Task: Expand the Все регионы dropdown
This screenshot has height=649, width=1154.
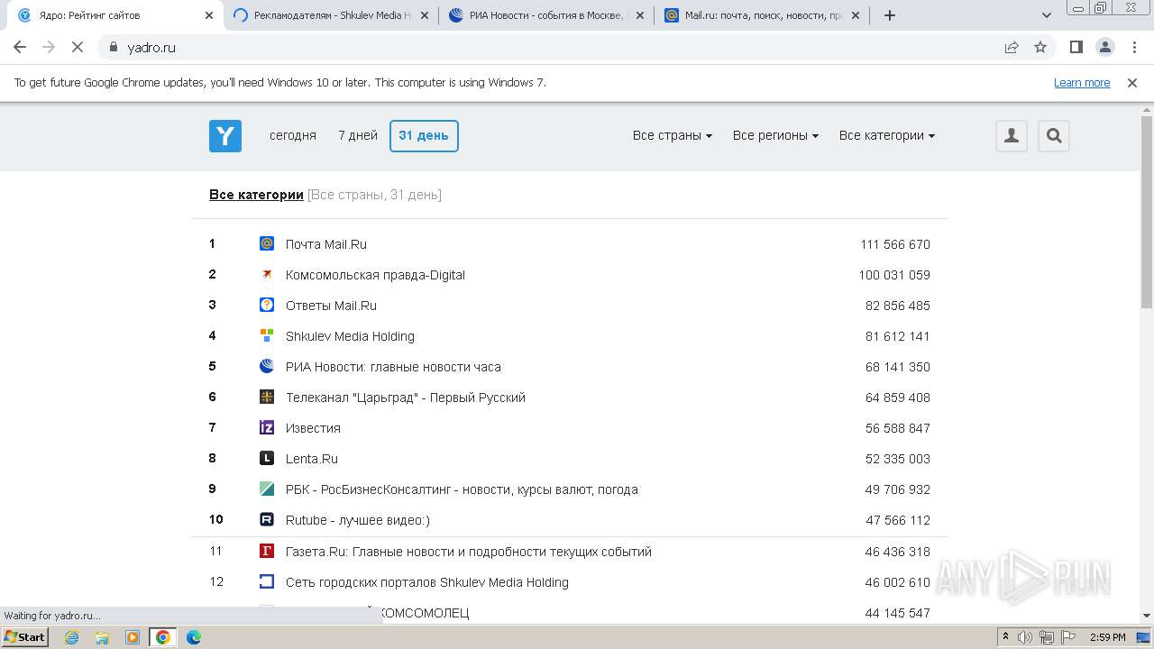Action: 775,135
